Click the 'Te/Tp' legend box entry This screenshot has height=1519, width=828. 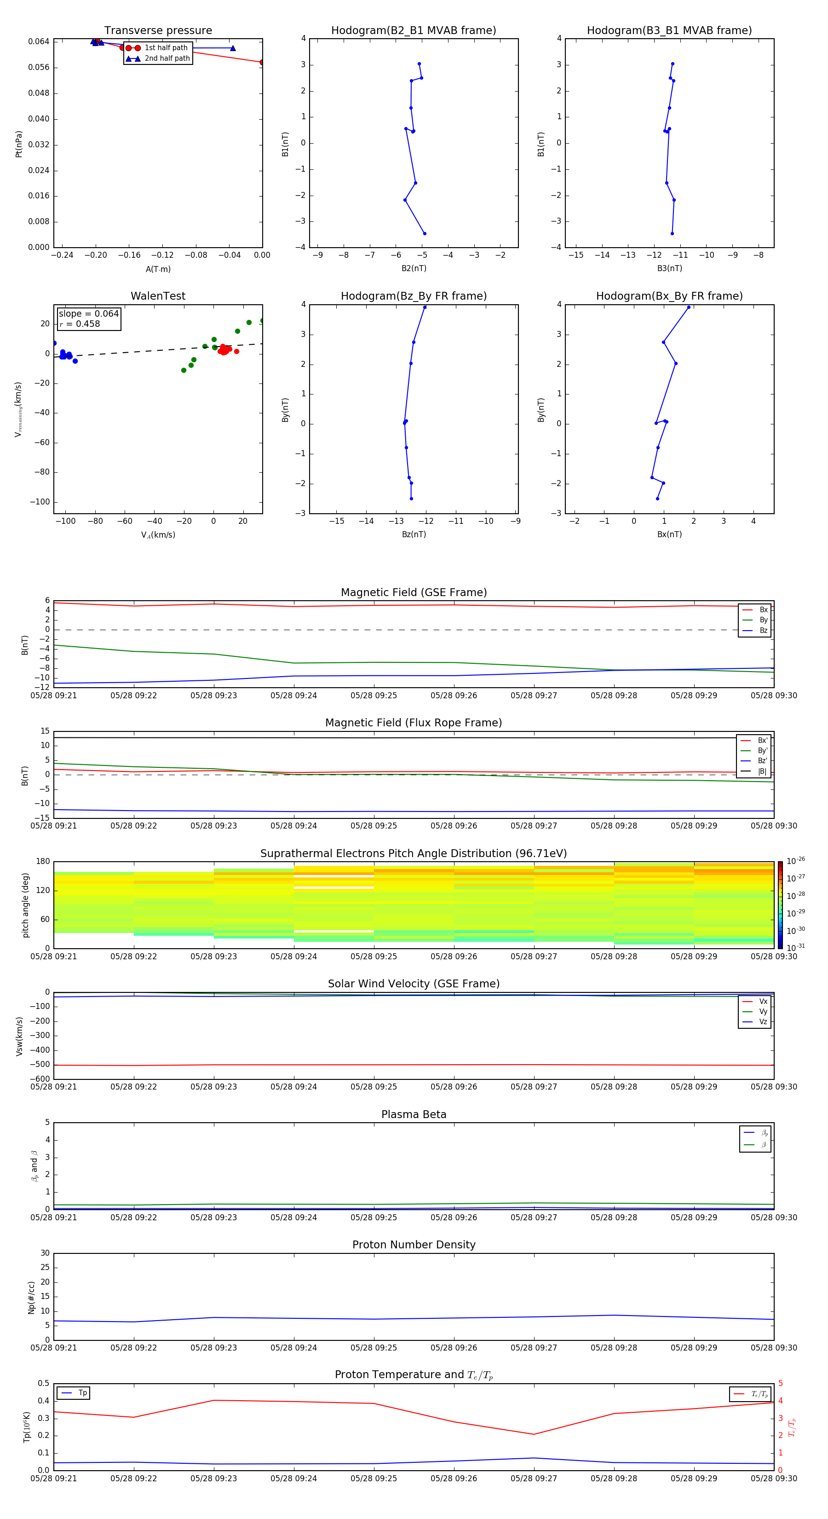click(x=750, y=1394)
